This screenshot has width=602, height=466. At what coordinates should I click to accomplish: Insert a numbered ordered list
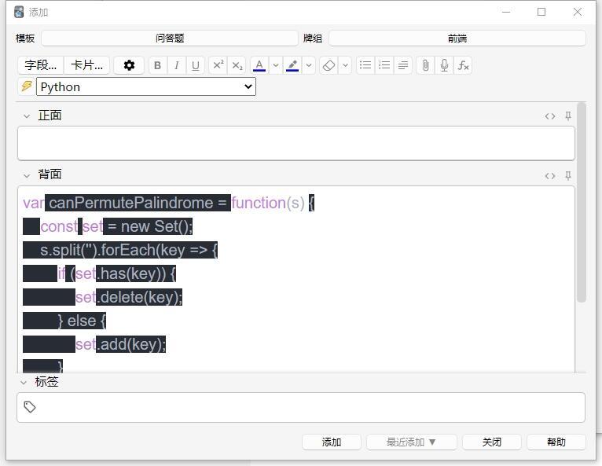384,65
